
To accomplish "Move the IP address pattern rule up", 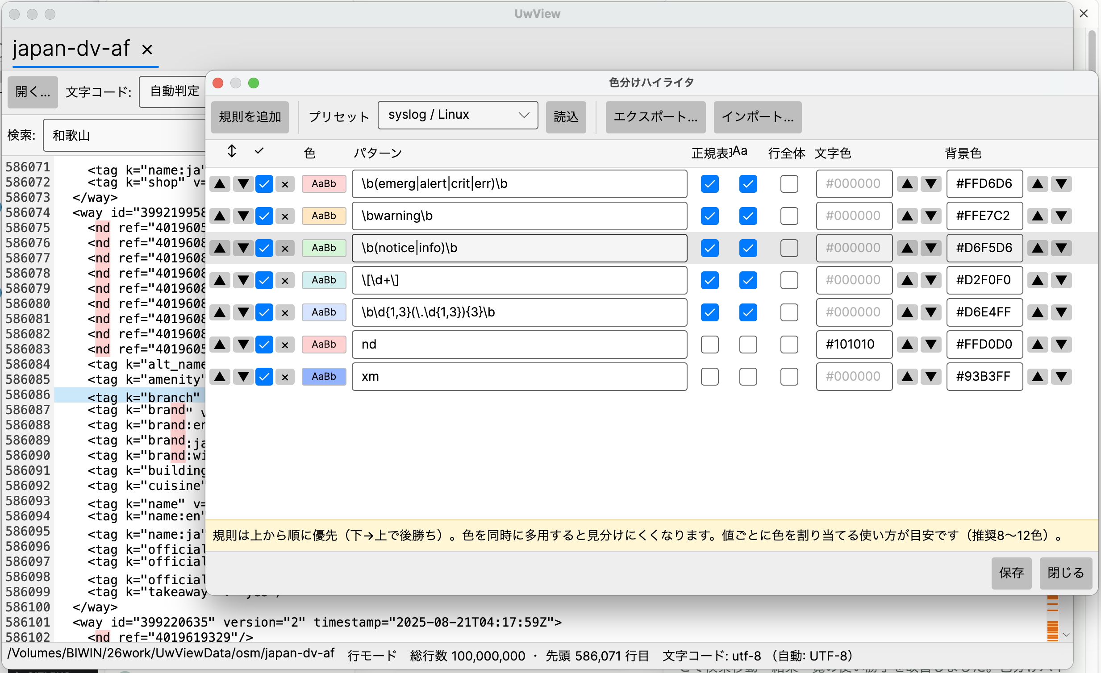I will 220,312.
